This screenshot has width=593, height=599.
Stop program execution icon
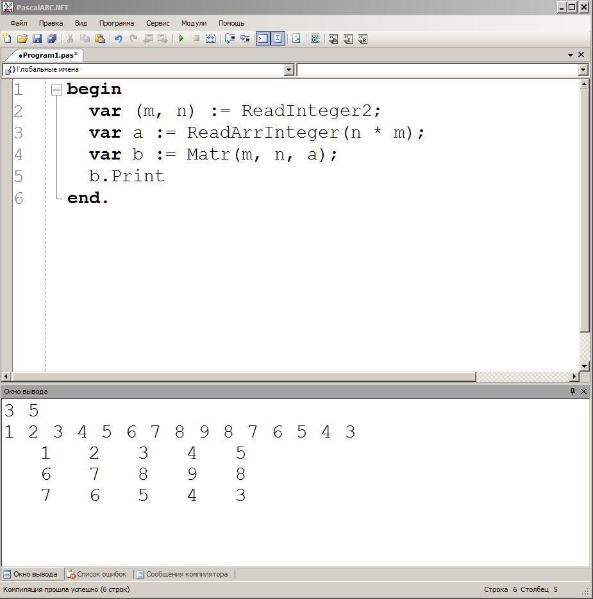[x=196, y=38]
